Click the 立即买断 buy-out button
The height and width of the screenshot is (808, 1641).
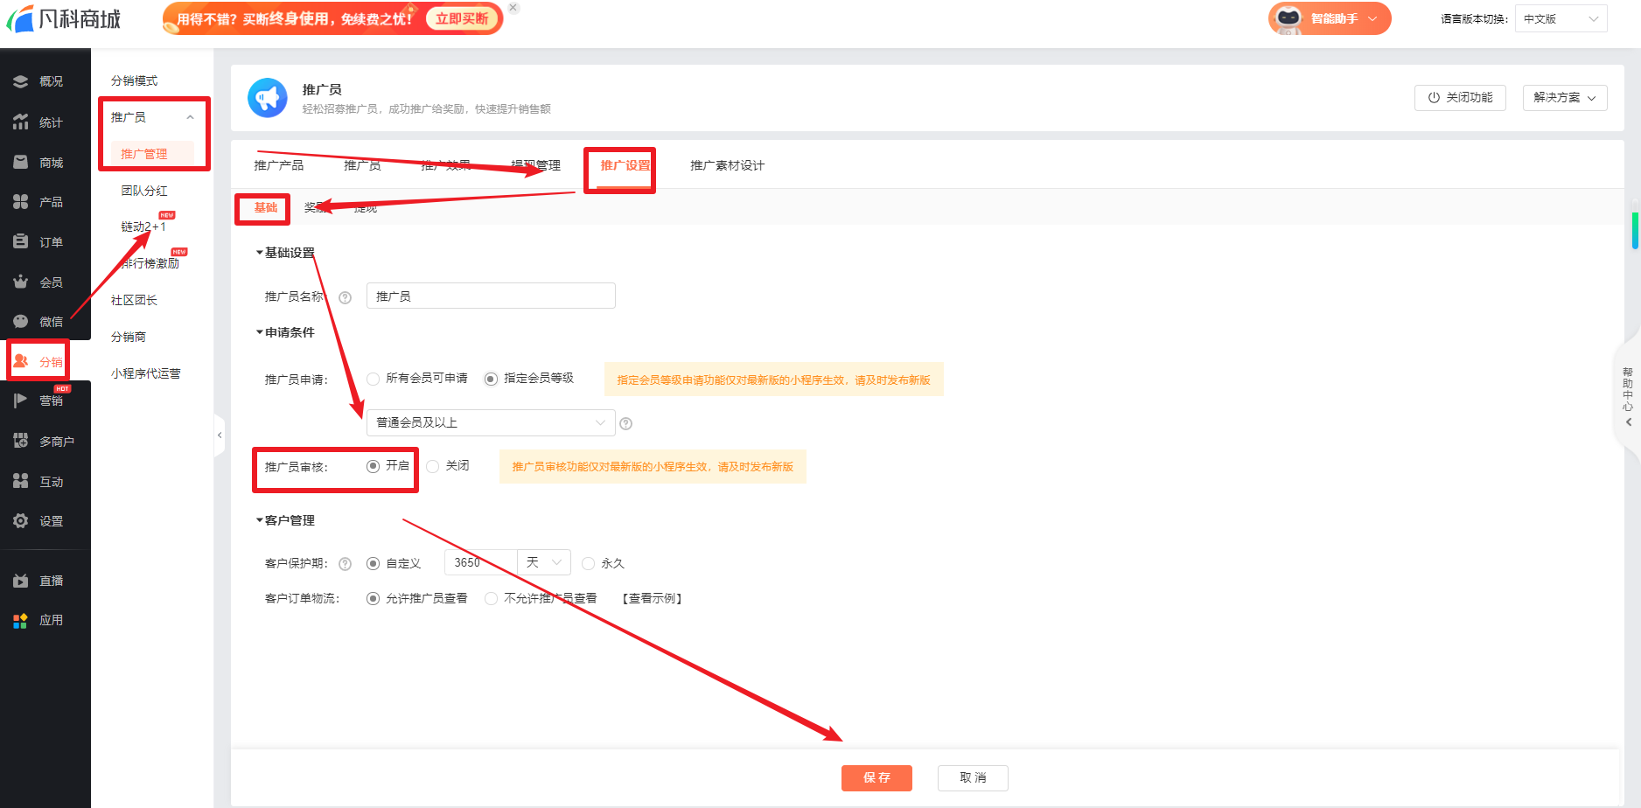[462, 18]
